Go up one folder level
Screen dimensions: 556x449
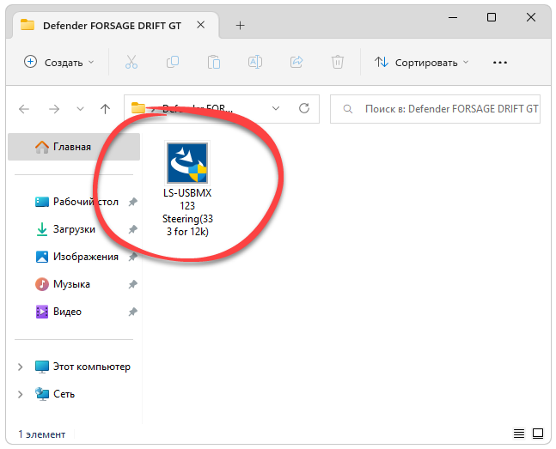pyautogui.click(x=106, y=109)
